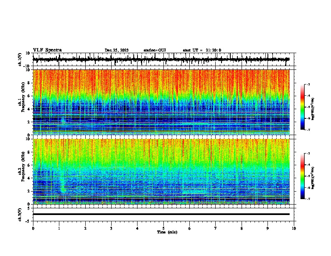Click the ch.1 "Frequency (kHz)" axis label
Screen dimensions: 331x256
tap(23, 97)
